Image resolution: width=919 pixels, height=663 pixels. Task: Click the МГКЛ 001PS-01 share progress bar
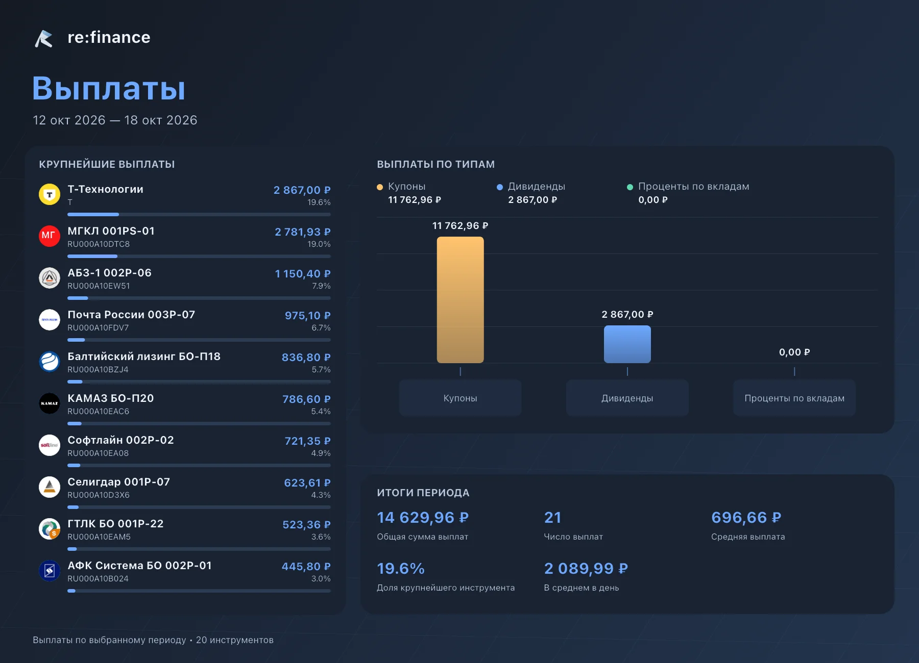199,257
